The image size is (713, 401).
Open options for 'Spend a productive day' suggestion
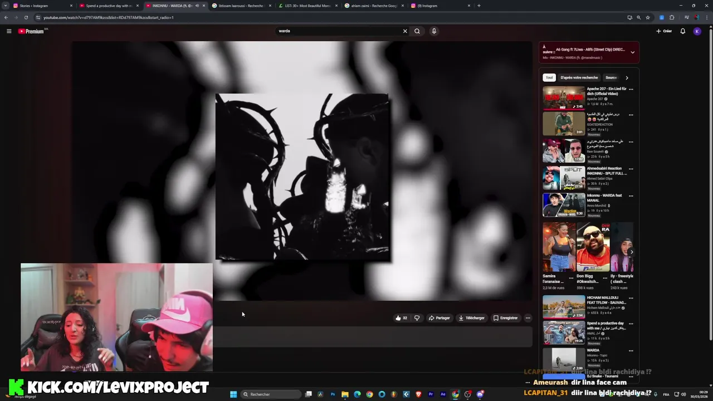coord(631,324)
